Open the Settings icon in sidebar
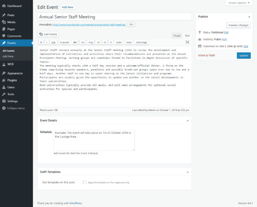 [x=4, y=101]
